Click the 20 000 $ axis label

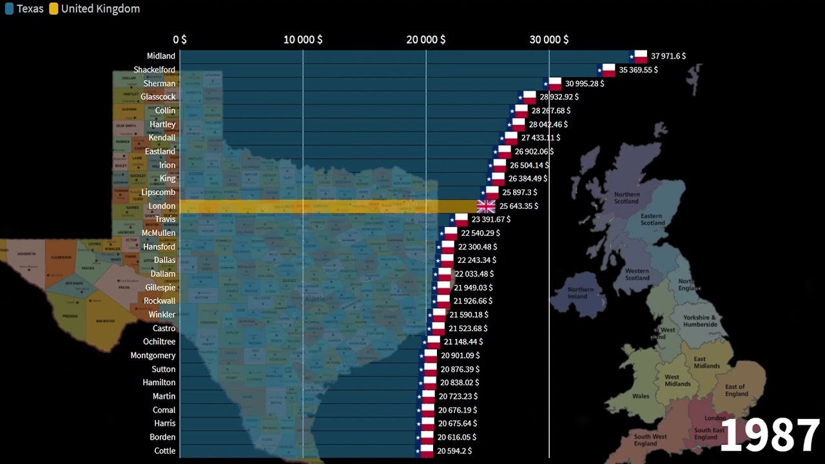(426, 40)
